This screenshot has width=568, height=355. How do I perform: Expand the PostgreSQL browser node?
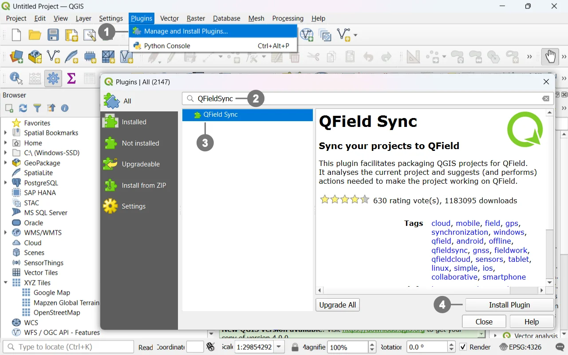(x=6, y=183)
